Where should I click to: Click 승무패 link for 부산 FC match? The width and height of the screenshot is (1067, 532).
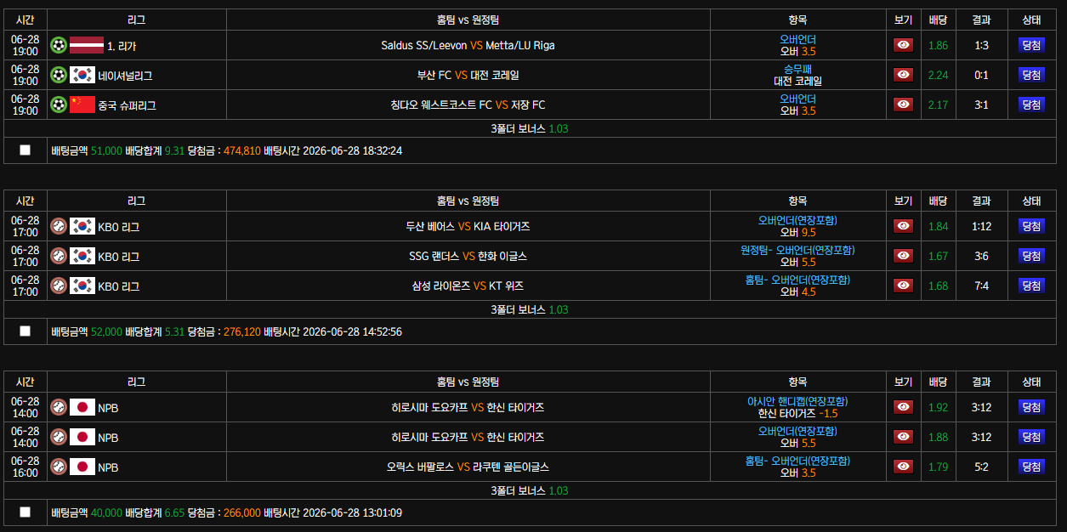pos(797,69)
